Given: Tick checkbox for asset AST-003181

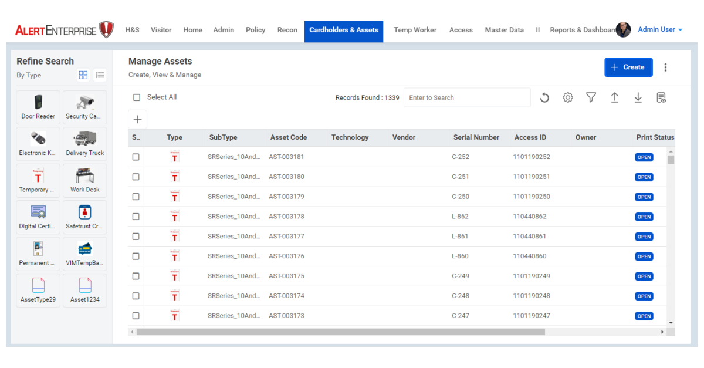Looking at the screenshot, I should click(x=136, y=157).
